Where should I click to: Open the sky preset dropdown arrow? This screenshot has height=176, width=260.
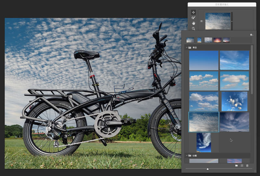232,21
